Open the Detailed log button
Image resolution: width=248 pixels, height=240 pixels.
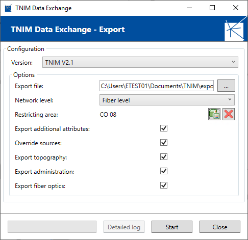click(124, 227)
